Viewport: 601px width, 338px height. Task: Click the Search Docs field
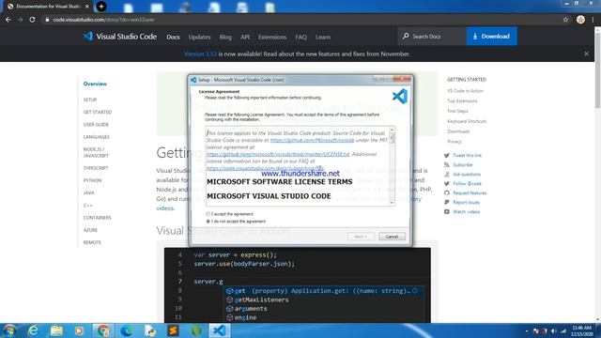coord(432,37)
